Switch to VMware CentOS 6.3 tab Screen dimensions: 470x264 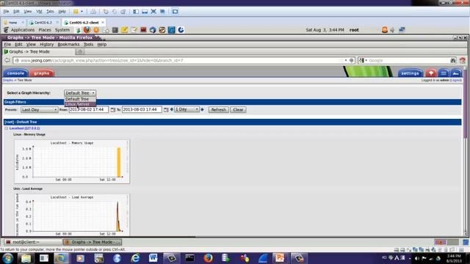coord(43,23)
